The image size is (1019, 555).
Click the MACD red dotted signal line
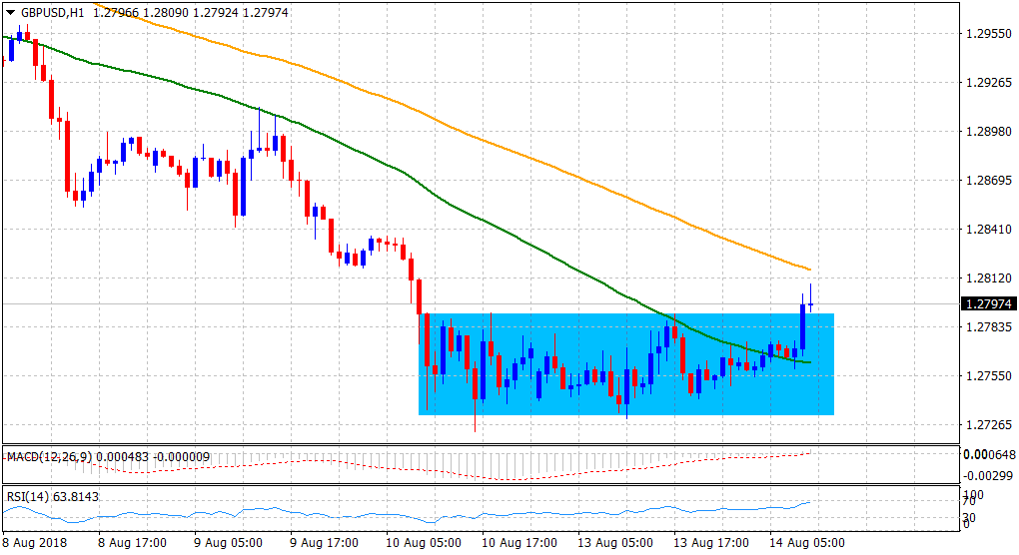click(x=599, y=472)
